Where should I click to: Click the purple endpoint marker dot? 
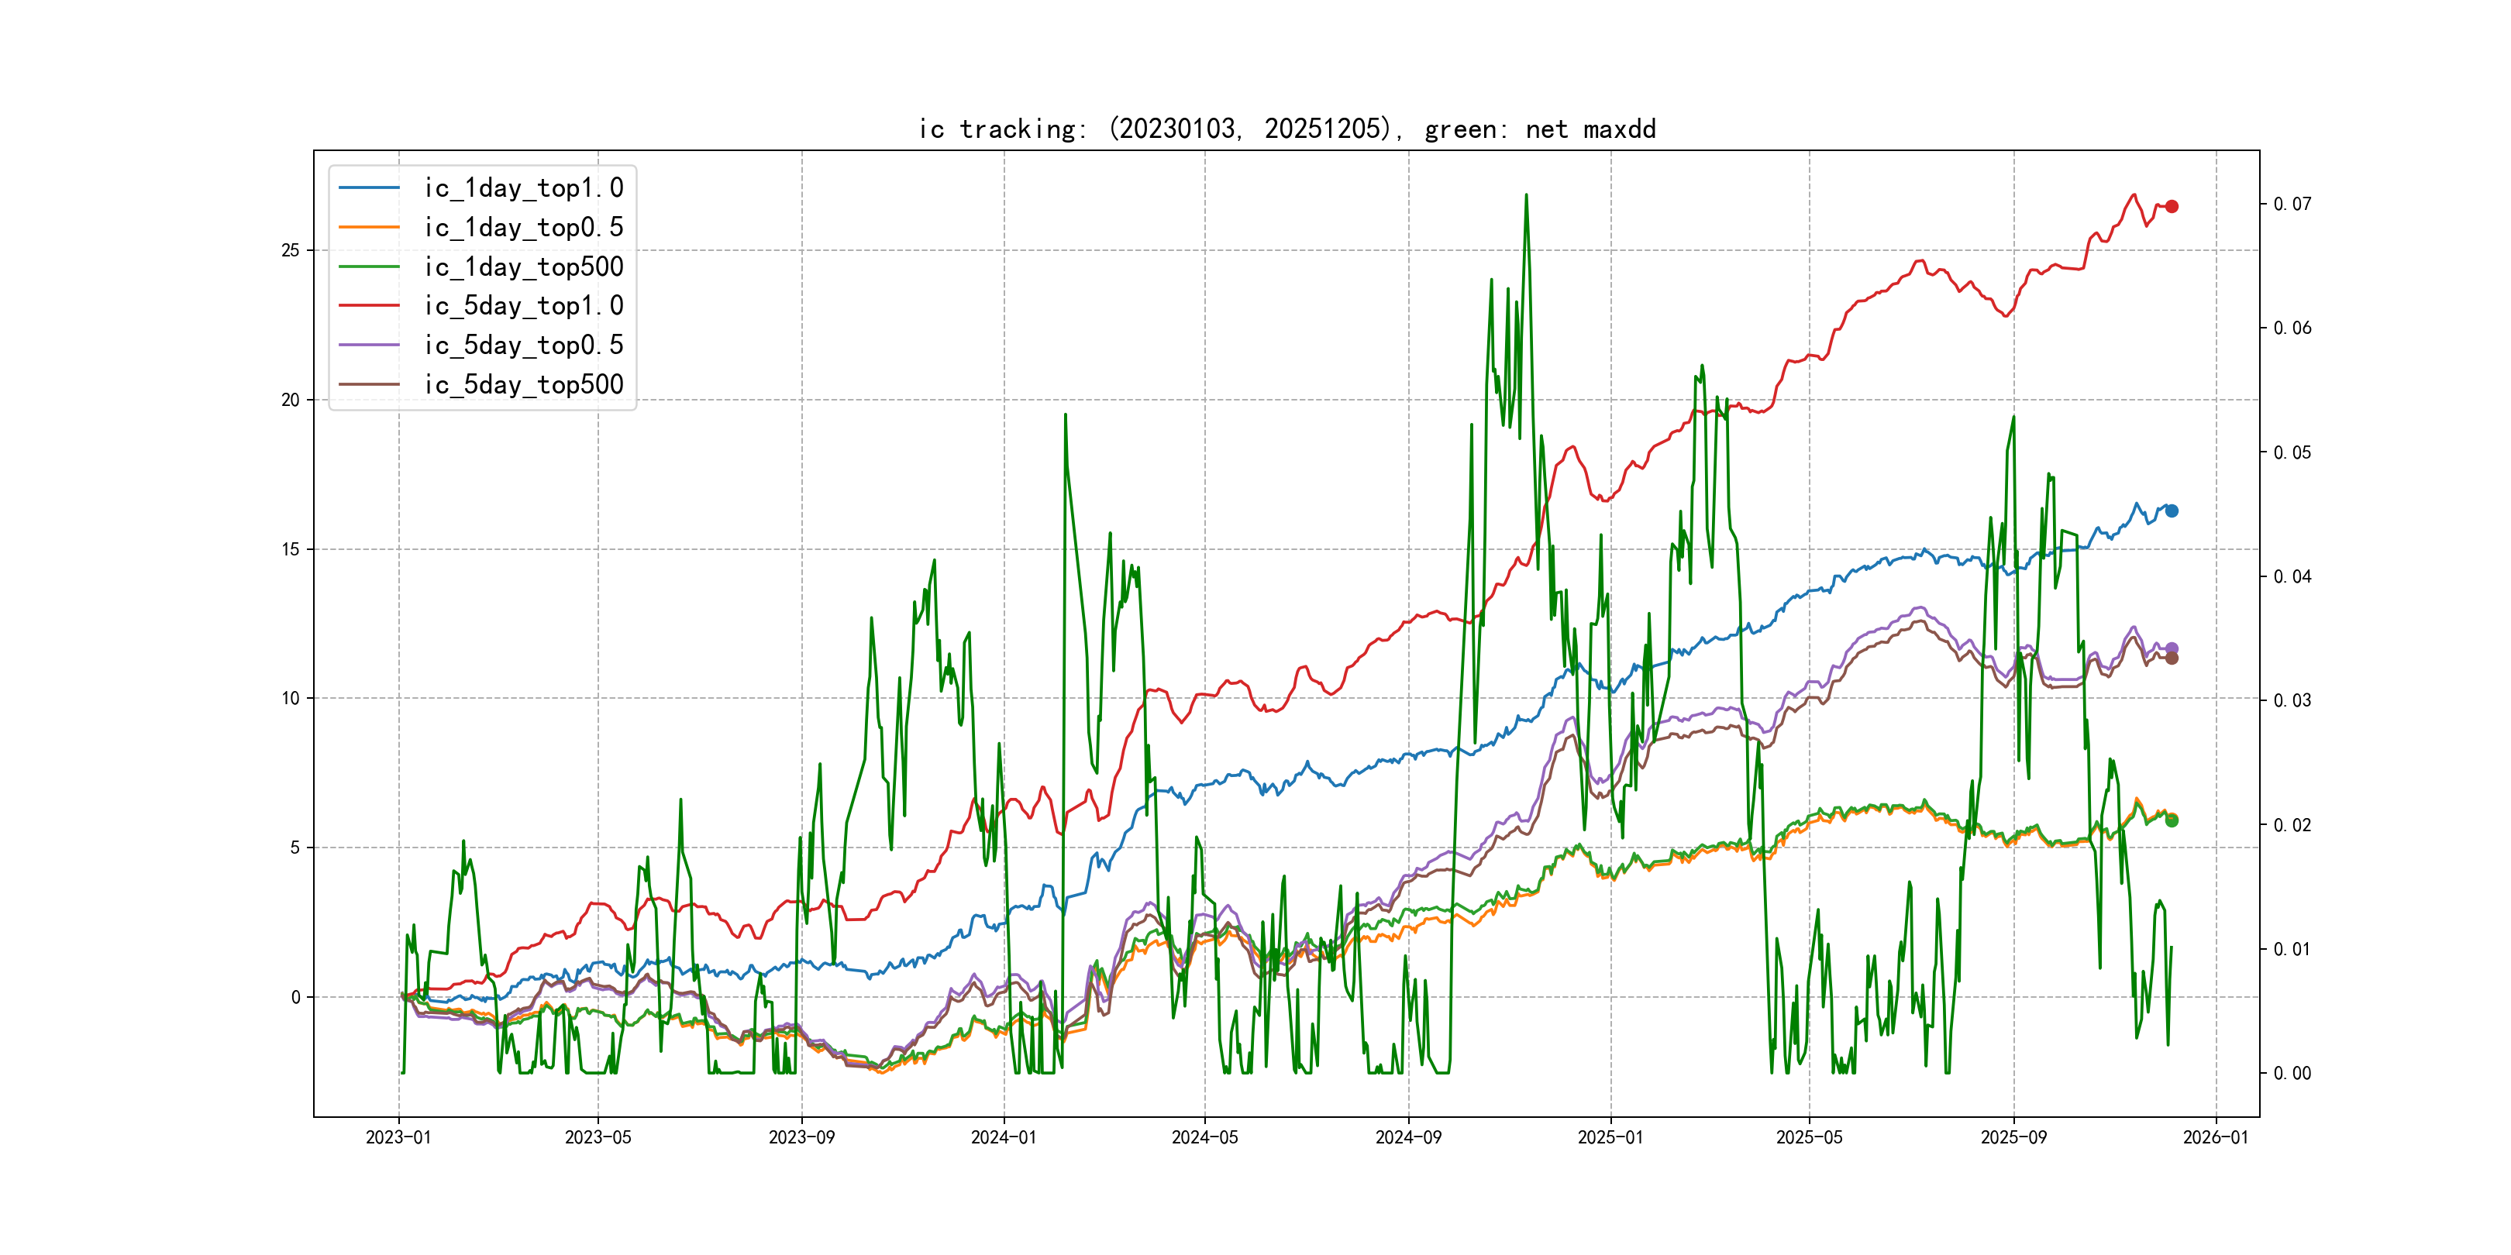click(x=2172, y=648)
